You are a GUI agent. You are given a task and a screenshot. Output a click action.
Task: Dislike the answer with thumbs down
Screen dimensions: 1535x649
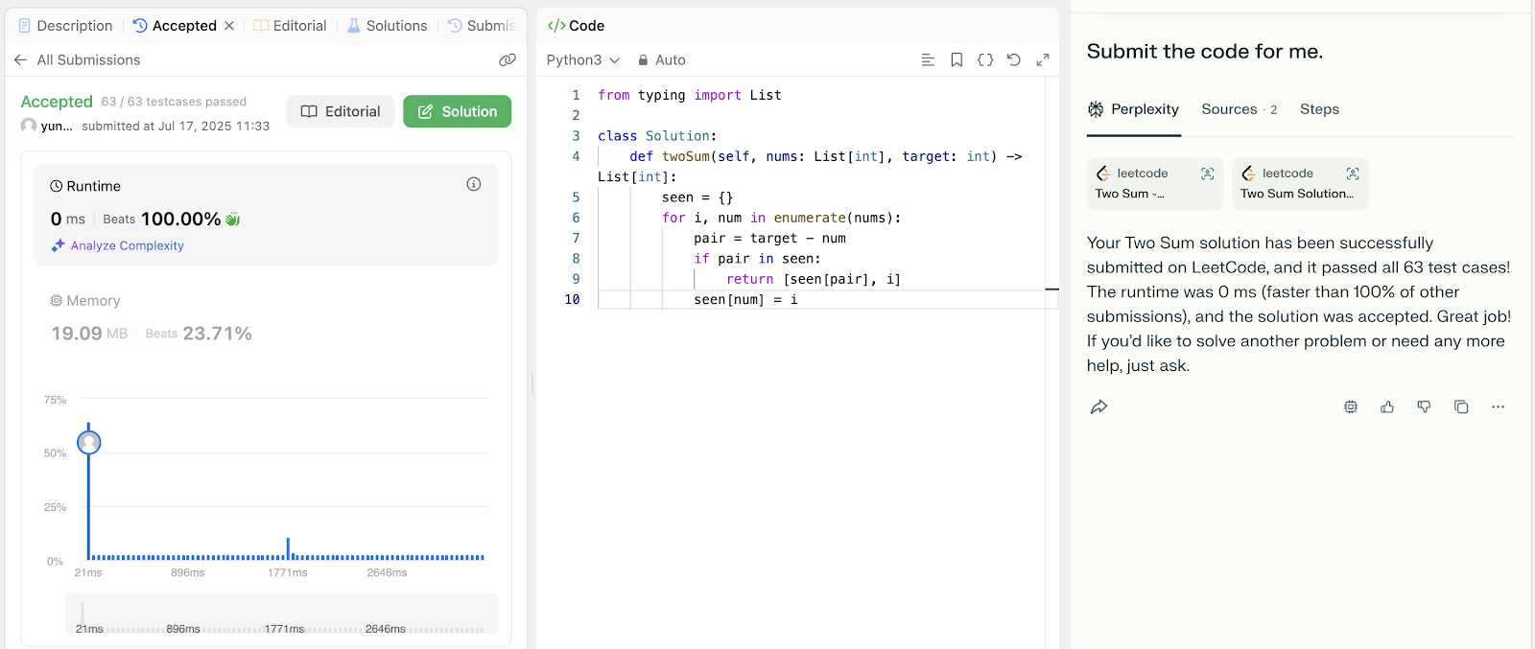[1424, 407]
